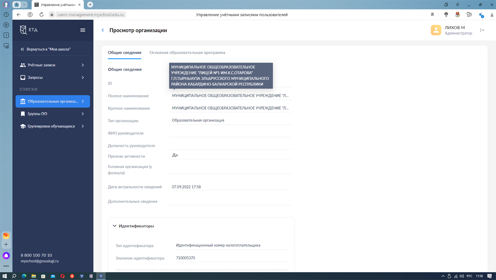The width and height of the screenshot is (496, 280).
Task: Open Группировки обучающихся in sidebar
Action: (x=52, y=126)
